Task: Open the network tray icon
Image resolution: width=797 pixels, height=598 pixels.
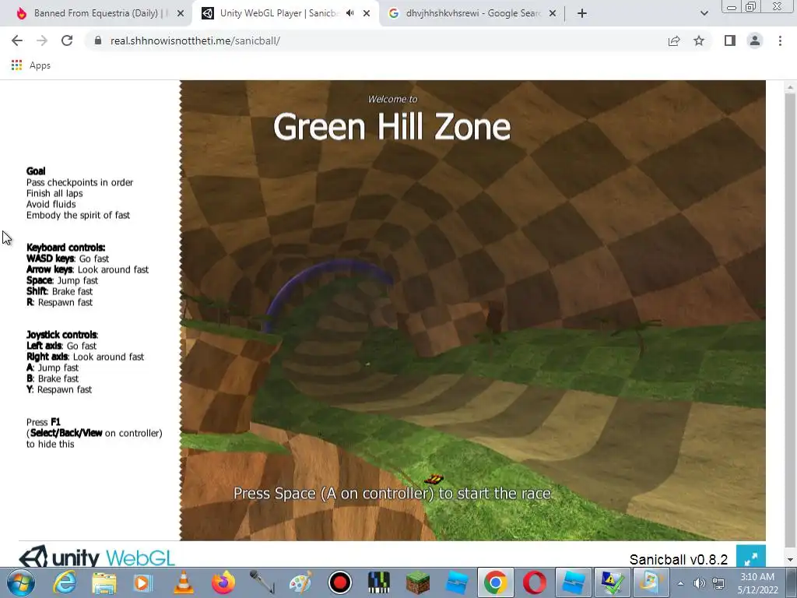Action: (x=718, y=583)
